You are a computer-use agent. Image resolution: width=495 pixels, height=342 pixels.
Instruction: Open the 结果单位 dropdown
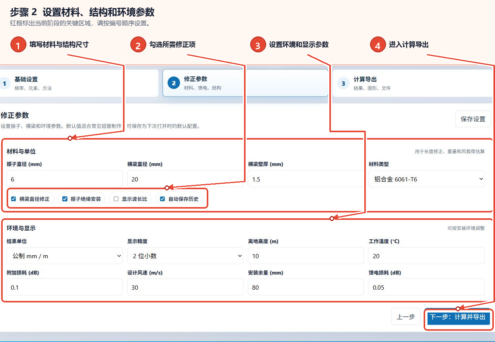(x=64, y=256)
